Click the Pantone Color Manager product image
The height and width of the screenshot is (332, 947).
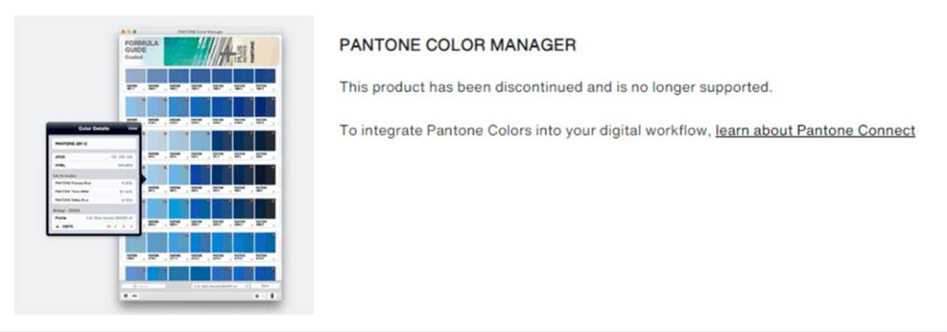[164, 165]
